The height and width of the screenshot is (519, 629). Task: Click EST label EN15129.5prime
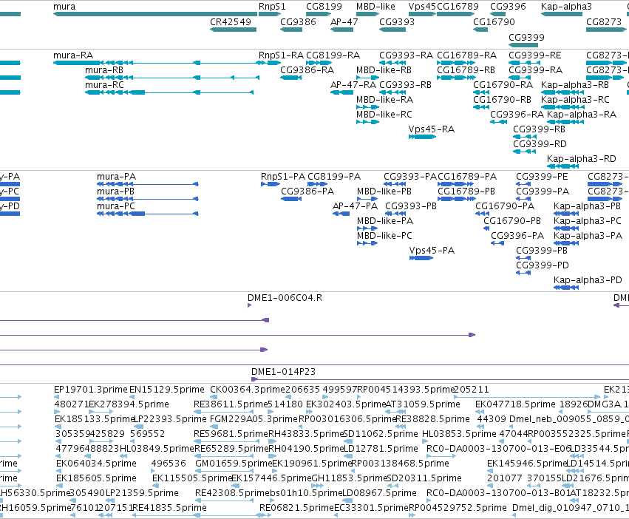click(167, 390)
